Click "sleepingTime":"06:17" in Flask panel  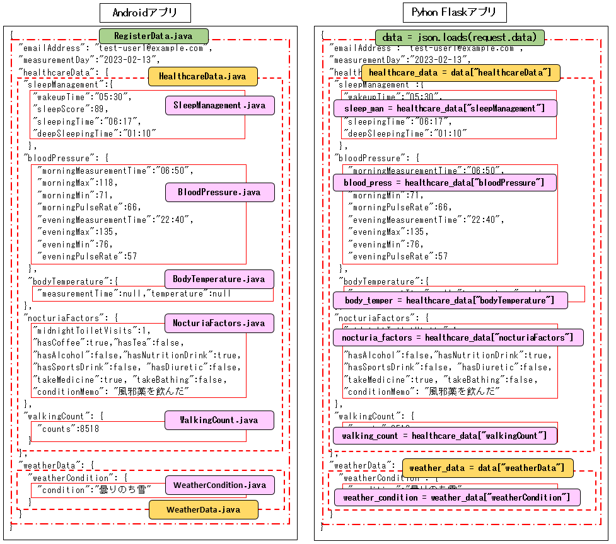pos(398,122)
